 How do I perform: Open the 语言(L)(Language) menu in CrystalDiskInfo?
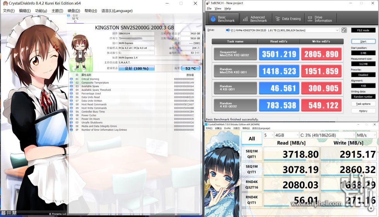(117, 11)
